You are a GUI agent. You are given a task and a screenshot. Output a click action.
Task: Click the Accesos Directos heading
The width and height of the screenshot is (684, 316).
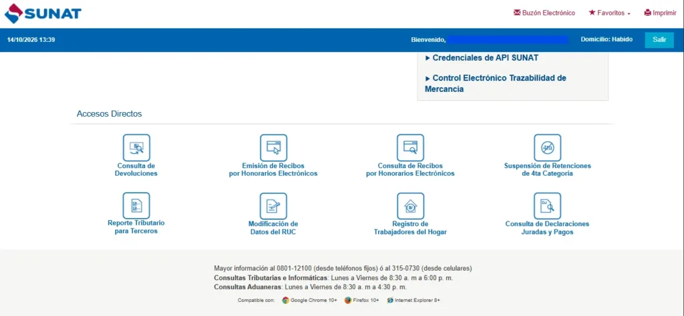(109, 114)
